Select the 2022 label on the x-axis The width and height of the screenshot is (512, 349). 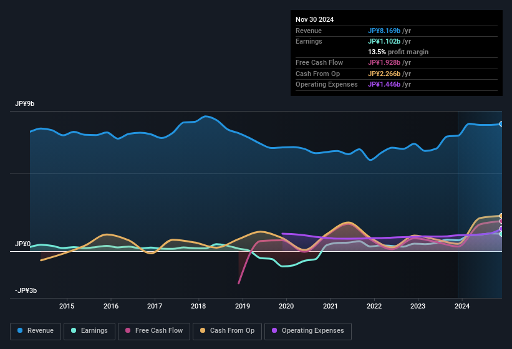point(374,306)
